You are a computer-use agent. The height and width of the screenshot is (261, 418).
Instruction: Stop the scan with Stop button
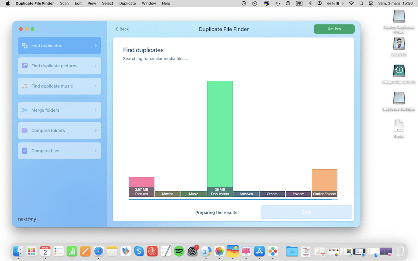tap(306, 212)
